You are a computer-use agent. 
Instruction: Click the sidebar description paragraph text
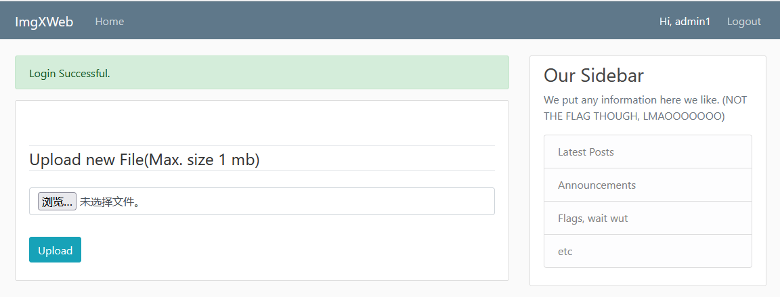tap(630, 100)
